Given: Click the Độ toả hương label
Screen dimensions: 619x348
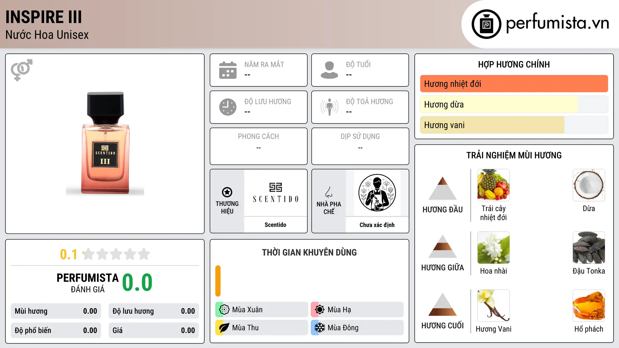Looking at the screenshot, I should point(369,101).
